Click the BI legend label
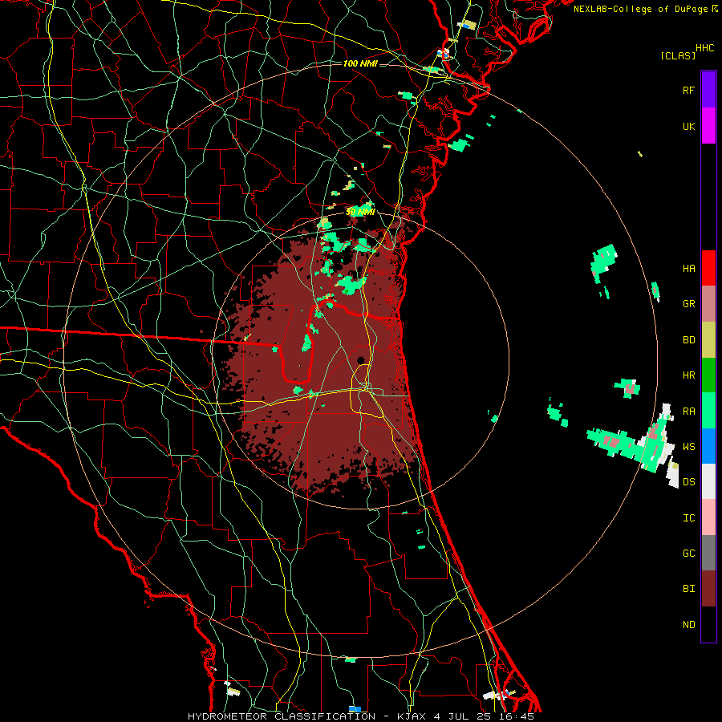The height and width of the screenshot is (722, 722). (689, 589)
